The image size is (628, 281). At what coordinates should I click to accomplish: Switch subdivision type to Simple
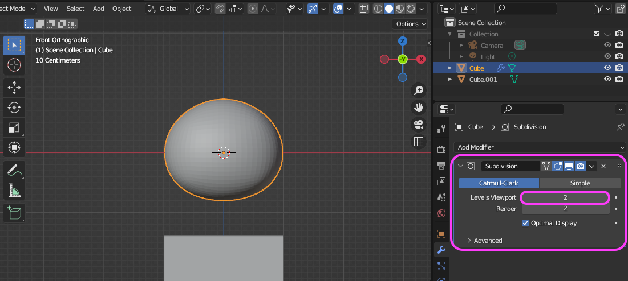click(580, 183)
